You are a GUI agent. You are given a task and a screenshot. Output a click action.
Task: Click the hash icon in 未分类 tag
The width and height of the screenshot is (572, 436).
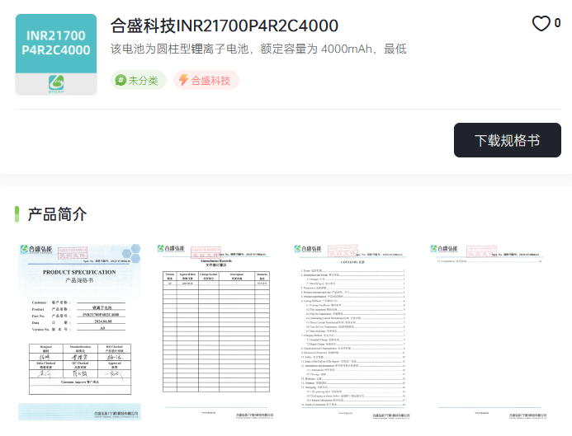click(x=121, y=80)
